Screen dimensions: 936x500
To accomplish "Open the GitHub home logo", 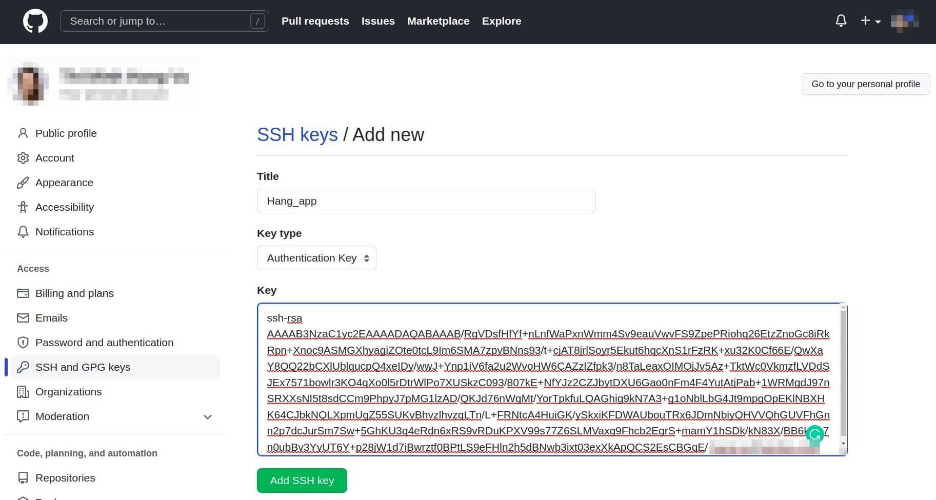I will point(35,21).
